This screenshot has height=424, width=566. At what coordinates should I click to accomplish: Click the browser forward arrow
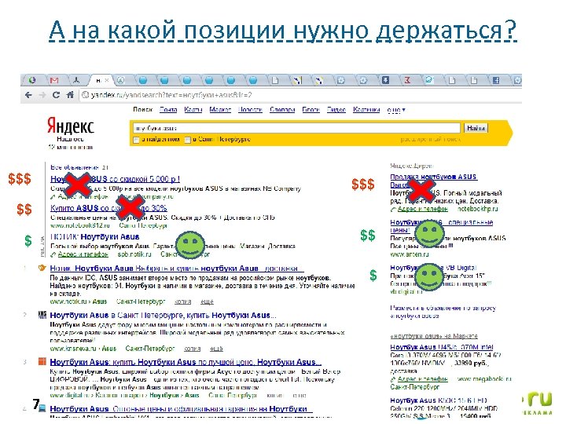pyautogui.click(x=42, y=95)
